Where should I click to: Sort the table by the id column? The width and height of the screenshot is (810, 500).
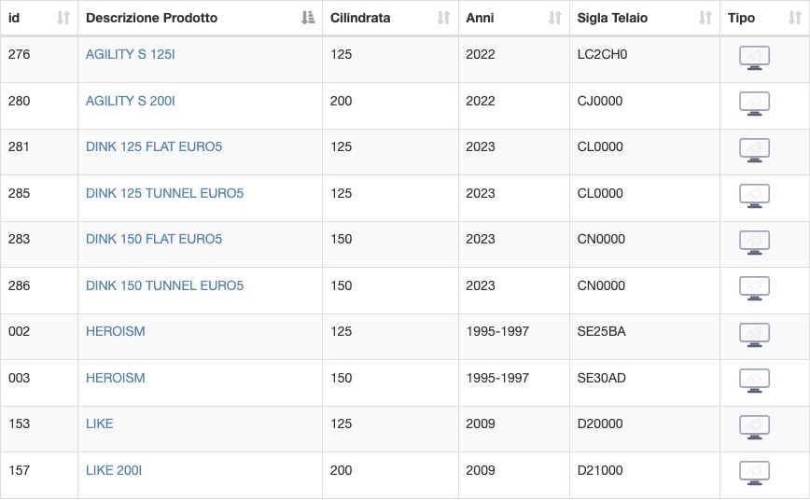[63, 18]
